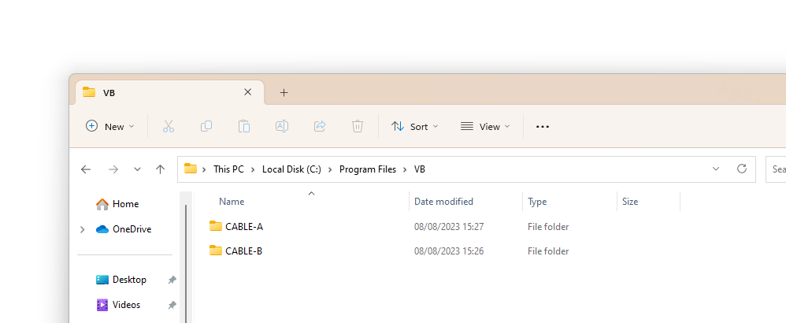Click the CABLE-A folder icon

pyautogui.click(x=216, y=226)
